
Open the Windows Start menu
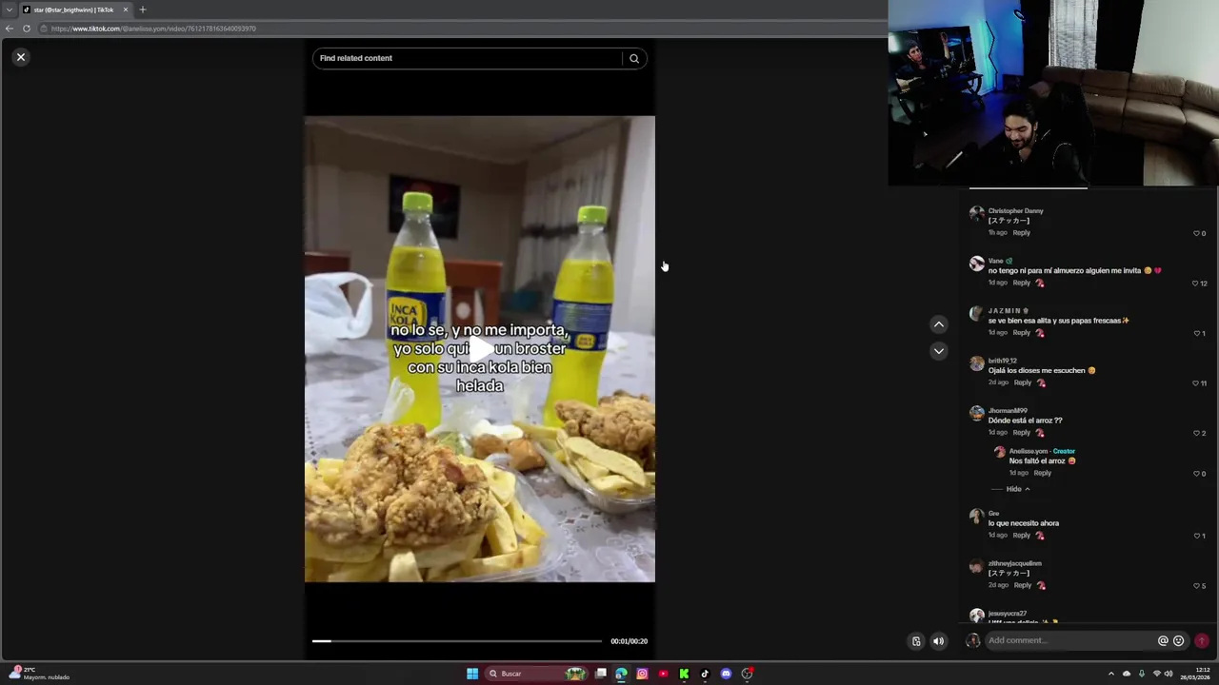[x=472, y=674]
